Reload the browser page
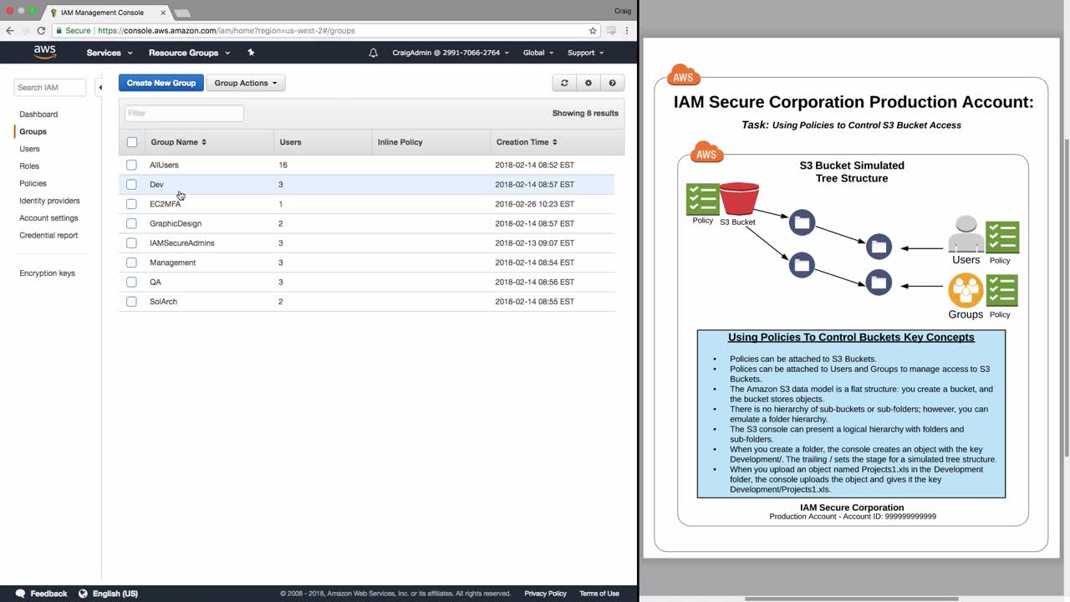Viewport: 1070px width, 602px height. (40, 30)
